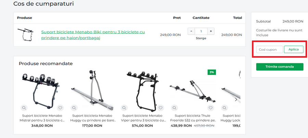
Task: Add Menabo Mistral to wishlist with heart icon
Action: pyautogui.click(x=60, y=108)
